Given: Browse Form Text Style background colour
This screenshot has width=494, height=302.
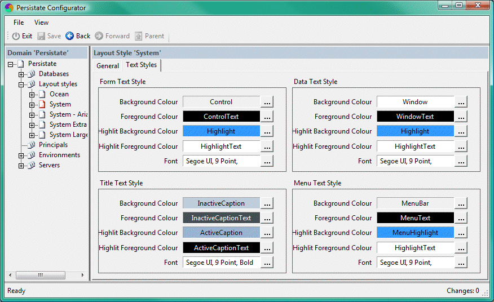Looking at the screenshot, I should coord(267,102).
